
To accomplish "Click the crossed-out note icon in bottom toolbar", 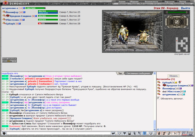I will (164, 133).
